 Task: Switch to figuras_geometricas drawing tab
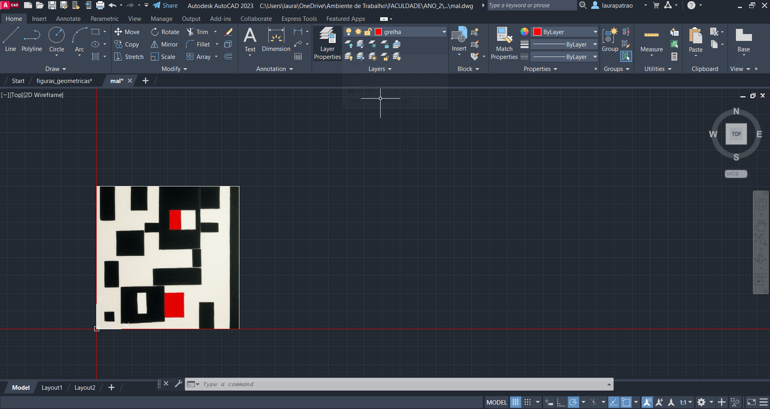pos(64,81)
